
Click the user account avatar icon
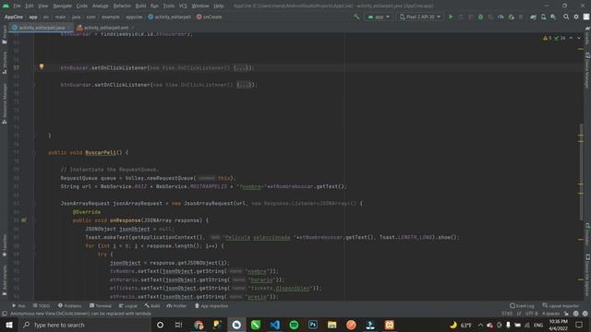click(586, 17)
